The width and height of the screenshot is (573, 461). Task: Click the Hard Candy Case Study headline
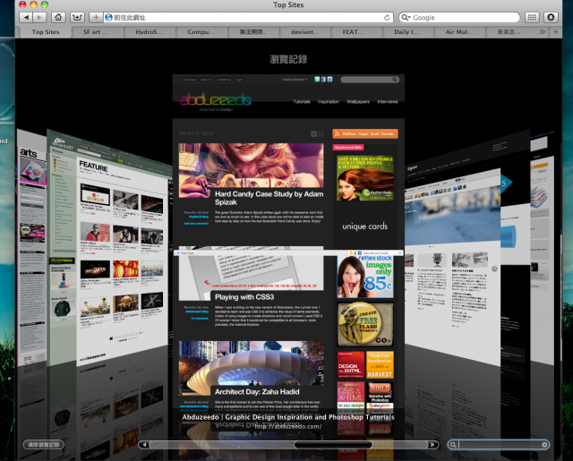[269, 198]
